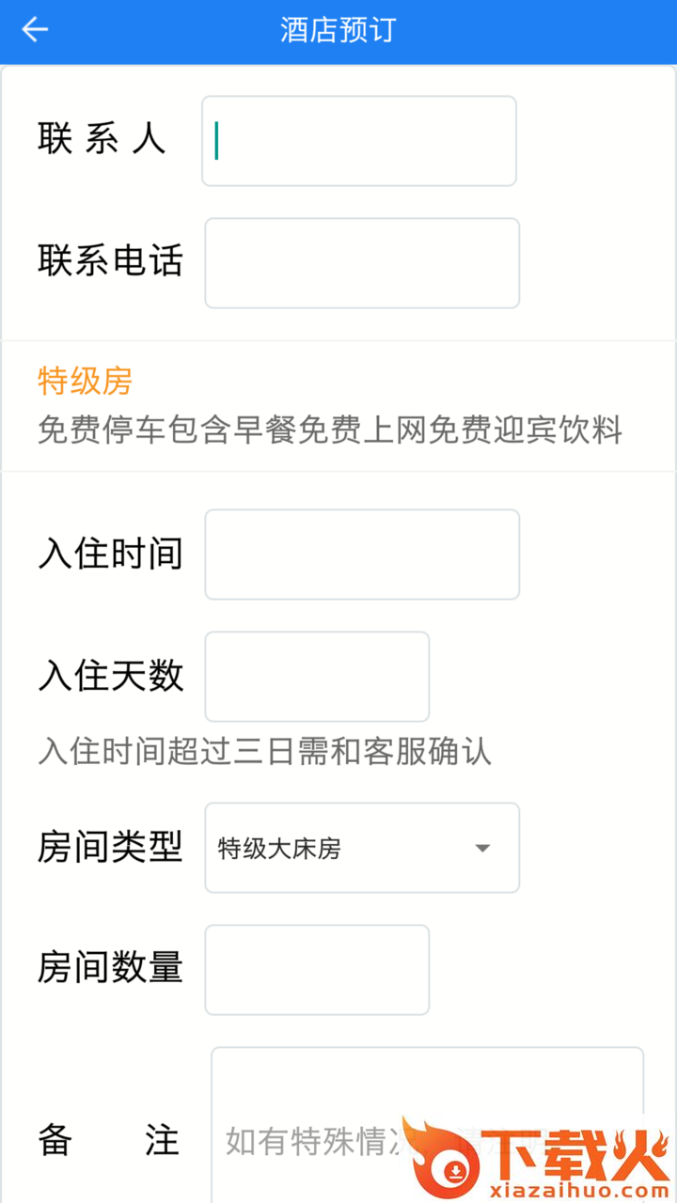The width and height of the screenshot is (677, 1203).
Task: Click the 入住时间超过三日需和客服确认 notice text
Action: [265, 752]
